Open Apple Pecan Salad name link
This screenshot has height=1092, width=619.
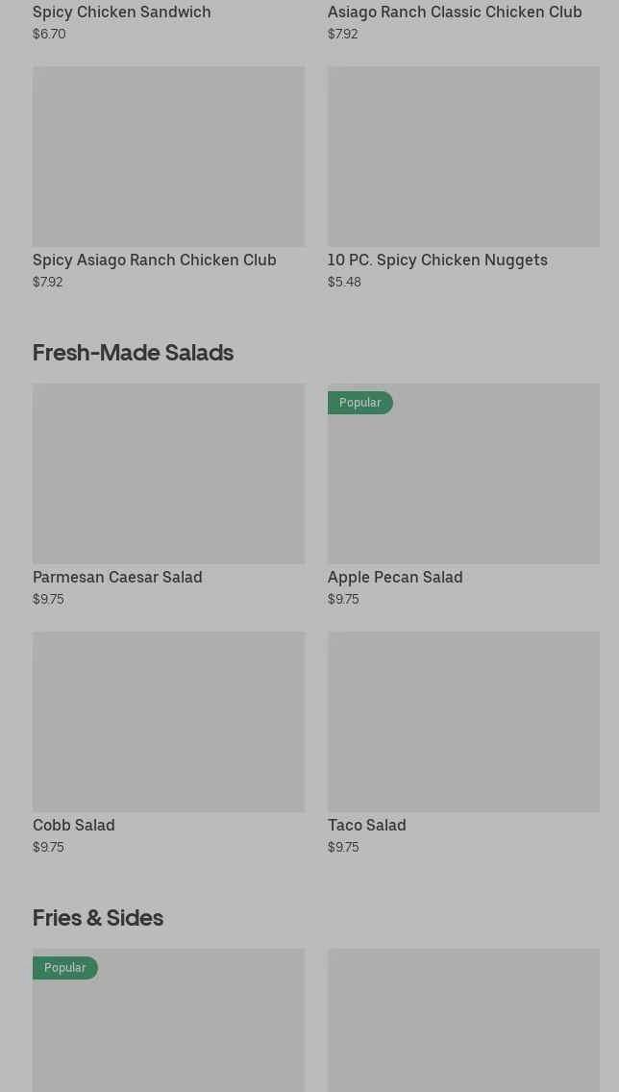[395, 577]
